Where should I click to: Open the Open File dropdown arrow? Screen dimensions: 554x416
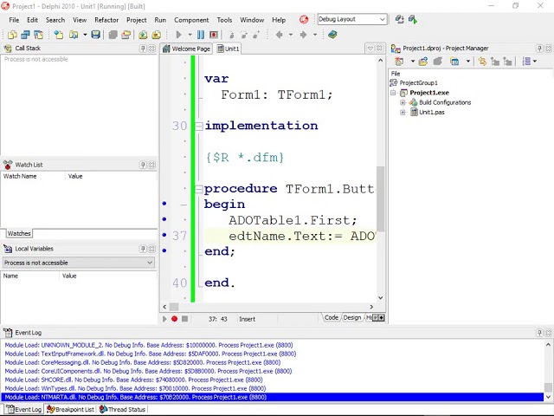coord(85,35)
